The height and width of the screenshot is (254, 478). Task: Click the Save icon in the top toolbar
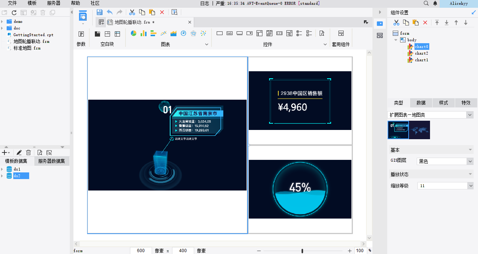pos(99,12)
